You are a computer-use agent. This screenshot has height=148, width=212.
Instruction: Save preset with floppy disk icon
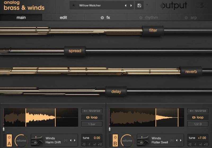[x=139, y=6]
